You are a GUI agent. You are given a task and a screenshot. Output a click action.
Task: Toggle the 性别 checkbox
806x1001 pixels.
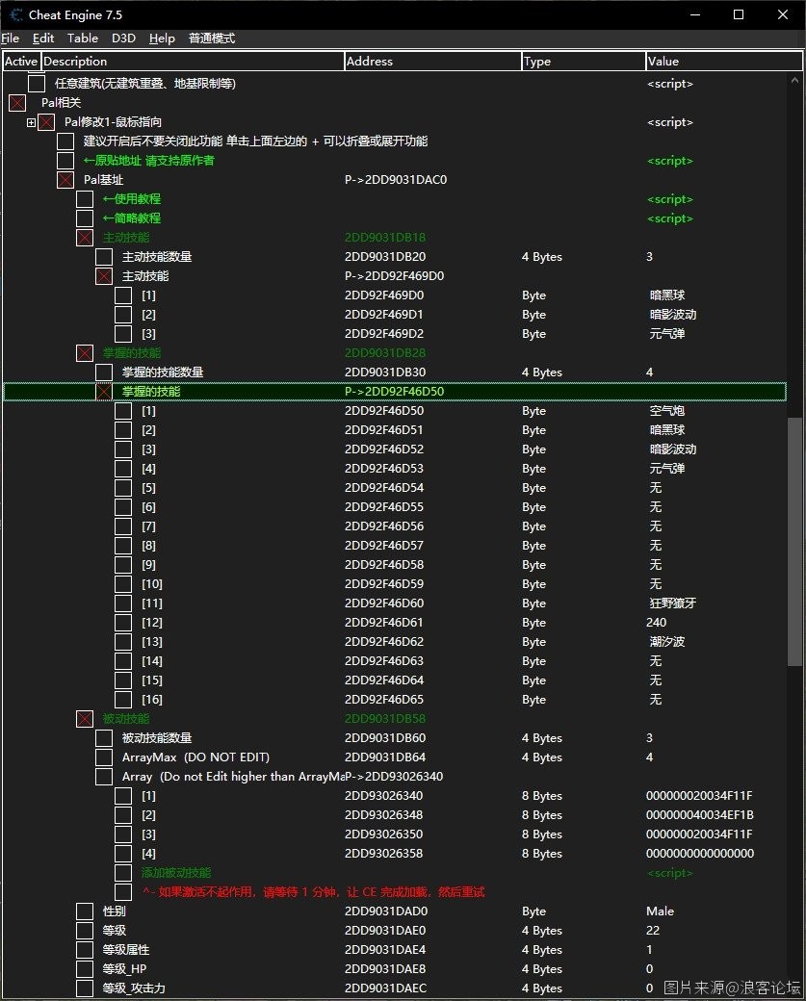[x=85, y=911]
